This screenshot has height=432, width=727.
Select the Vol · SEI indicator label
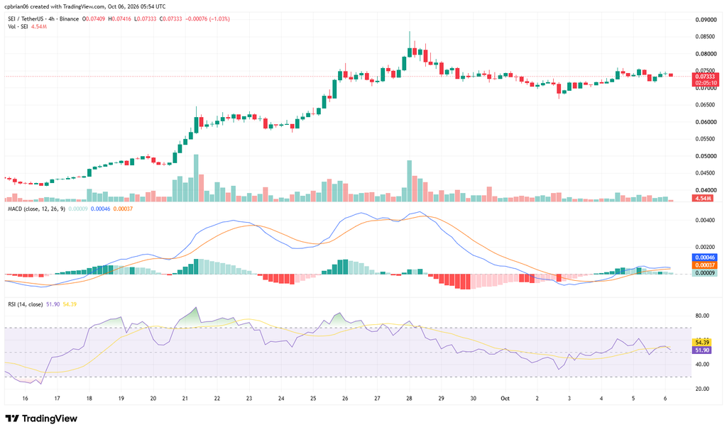(x=18, y=26)
